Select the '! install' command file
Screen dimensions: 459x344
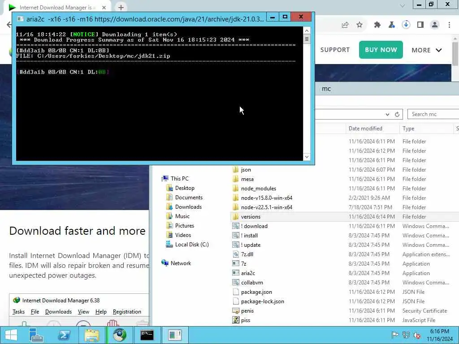click(x=249, y=236)
